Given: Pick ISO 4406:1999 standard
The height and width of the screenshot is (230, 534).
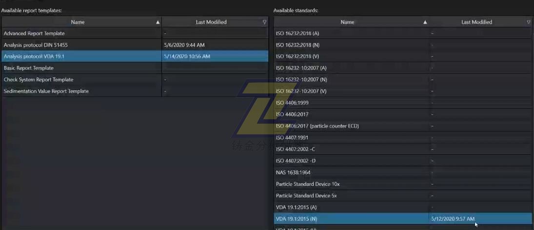Looking at the screenshot, I should click(292, 103).
